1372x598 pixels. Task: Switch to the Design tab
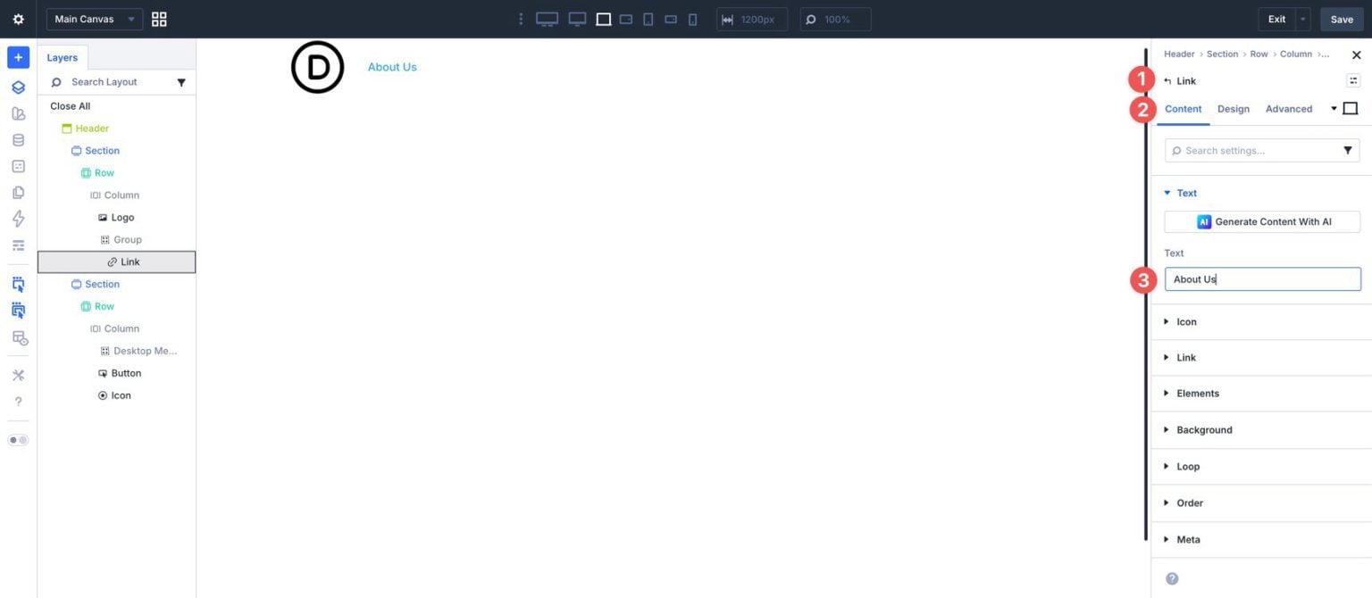(x=1233, y=109)
